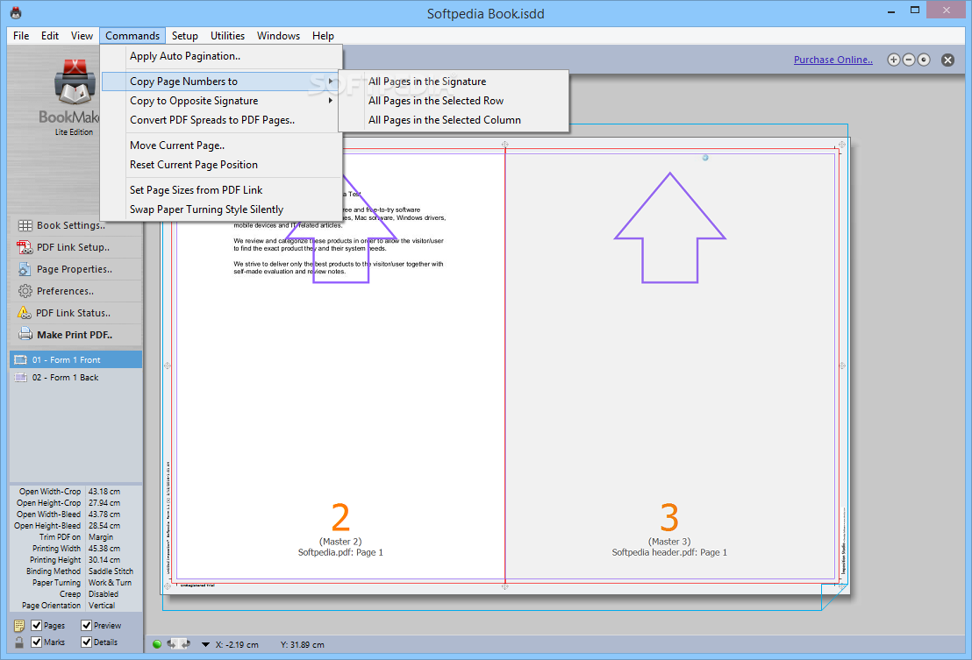972x660 pixels.
Task: Select All Pages in the Selected Row
Action: pos(454,100)
